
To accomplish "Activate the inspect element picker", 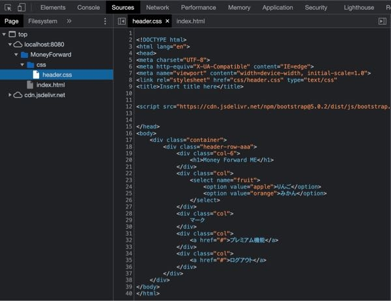I will [x=7, y=8].
